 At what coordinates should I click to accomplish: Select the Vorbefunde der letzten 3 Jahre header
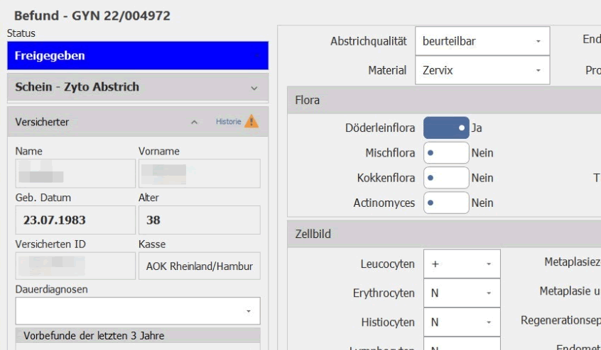(x=138, y=335)
